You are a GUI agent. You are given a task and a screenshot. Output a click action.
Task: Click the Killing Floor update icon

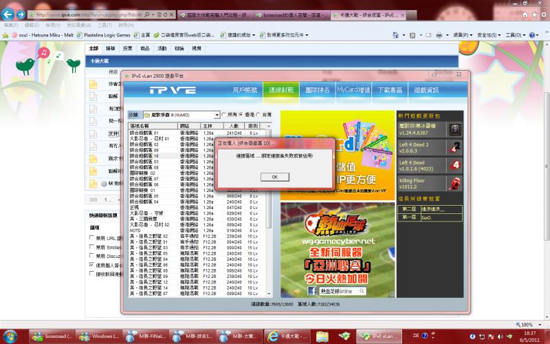tap(454, 182)
